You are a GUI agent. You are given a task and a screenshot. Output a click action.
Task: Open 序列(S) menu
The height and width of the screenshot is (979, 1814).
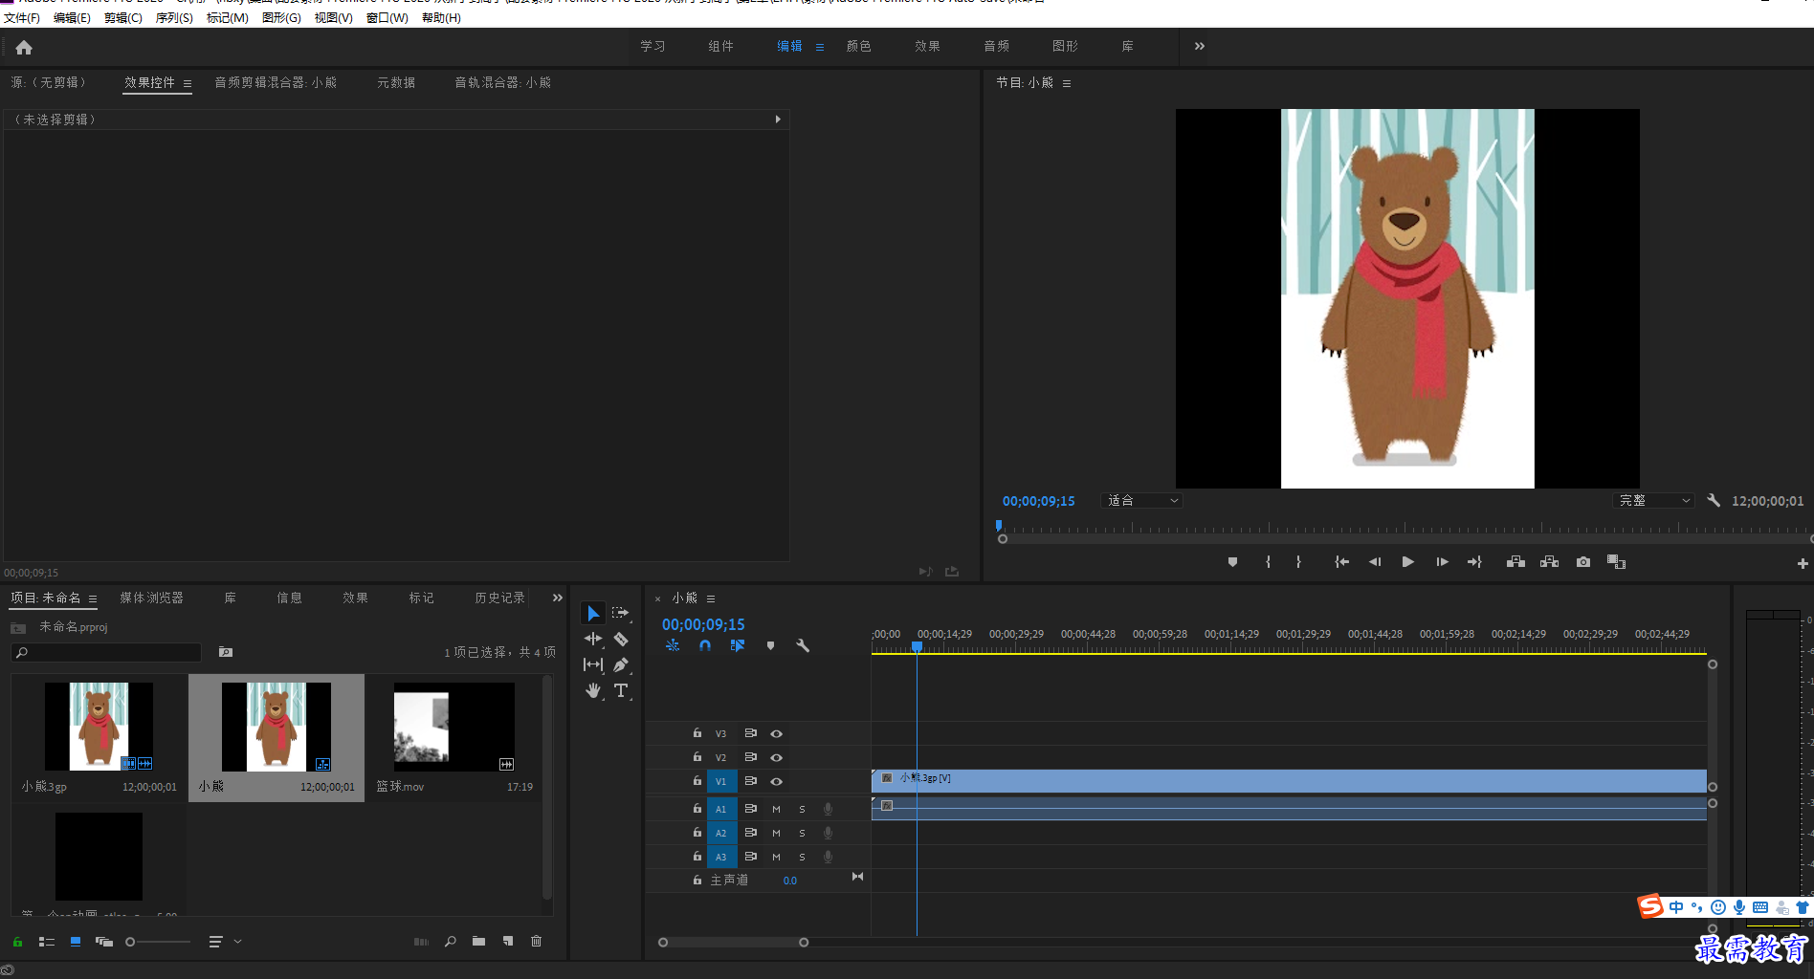tap(174, 17)
